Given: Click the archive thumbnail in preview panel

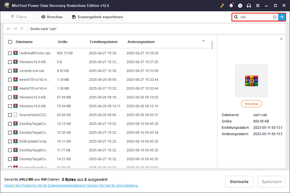Looking at the screenshot, I should 252,81.
